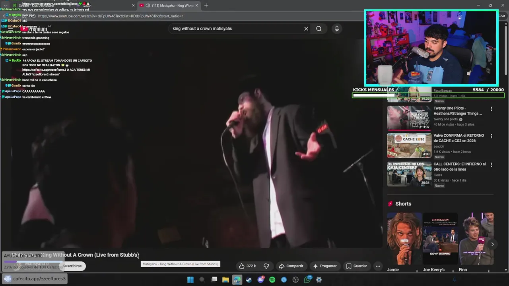This screenshot has width=509, height=286.
Task: Click the Suscribirse button
Action: coord(72,266)
